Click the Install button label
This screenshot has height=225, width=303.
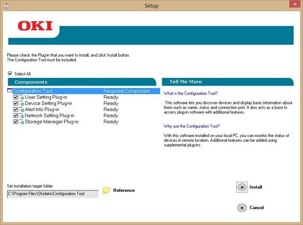coord(256,187)
